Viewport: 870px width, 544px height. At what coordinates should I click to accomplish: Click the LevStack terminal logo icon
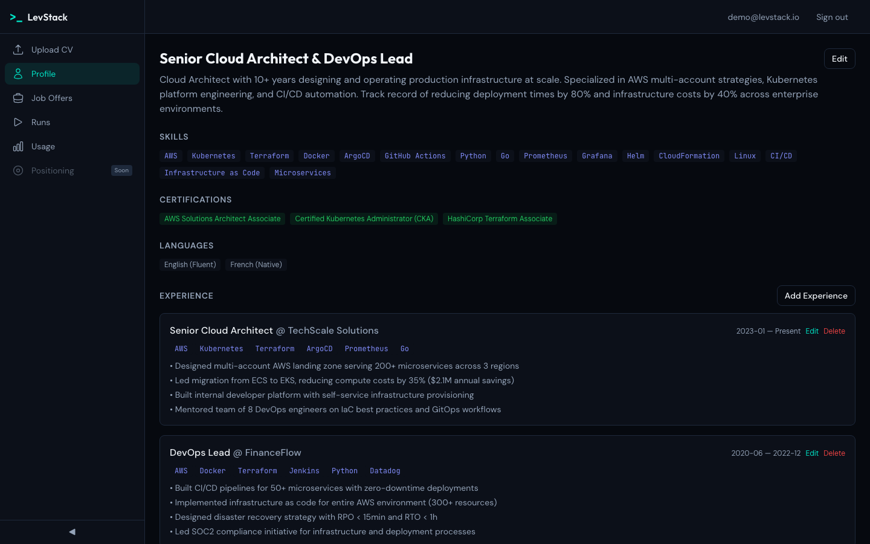pyautogui.click(x=16, y=17)
